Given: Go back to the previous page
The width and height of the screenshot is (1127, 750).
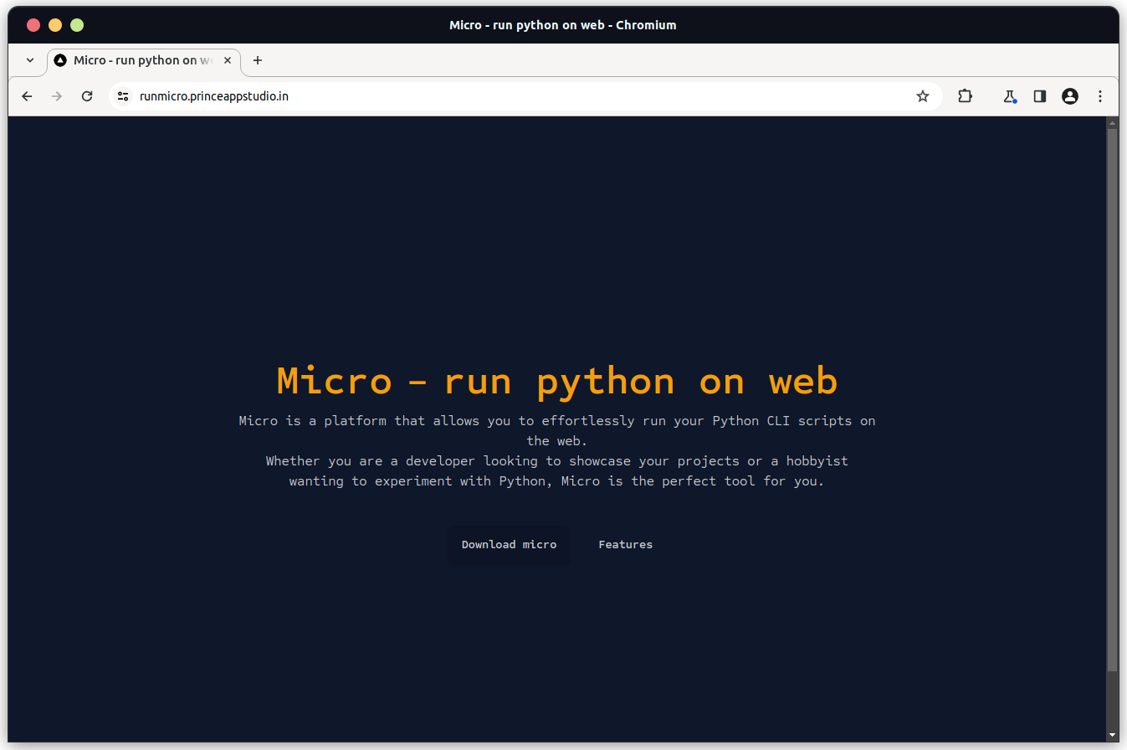Looking at the screenshot, I should click(x=27, y=96).
